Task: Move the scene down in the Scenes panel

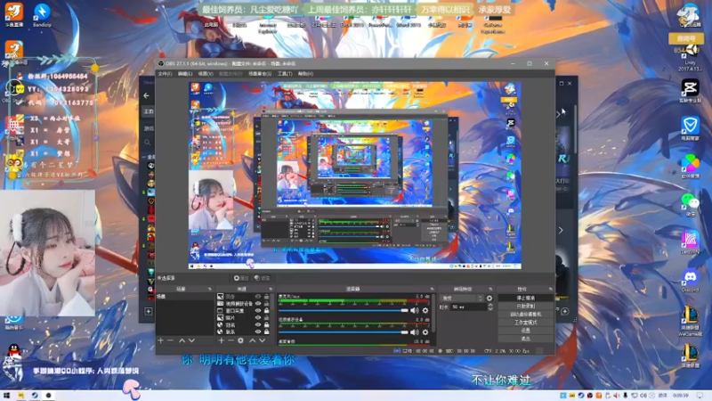Action: pos(191,340)
